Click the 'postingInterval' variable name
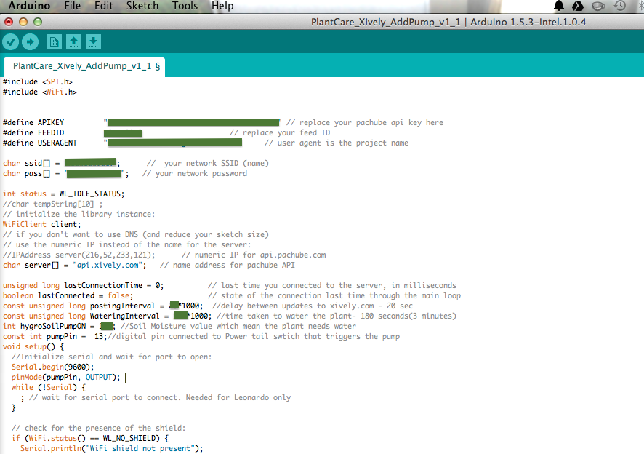Viewport: 644px width, 454px height. tap(122, 306)
